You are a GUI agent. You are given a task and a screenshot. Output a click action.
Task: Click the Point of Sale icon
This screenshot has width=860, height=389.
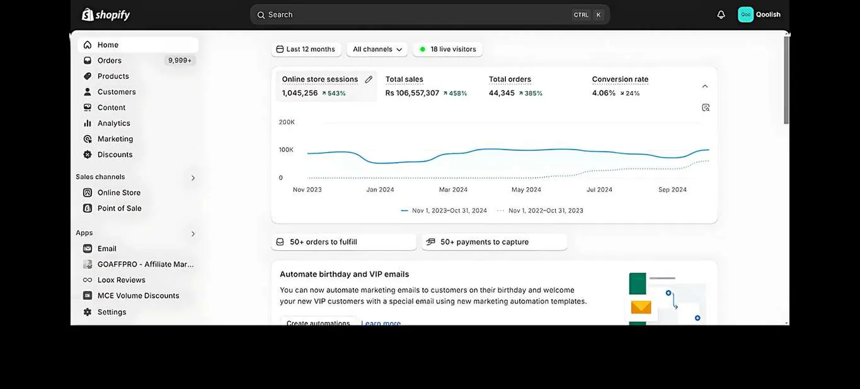tap(88, 208)
